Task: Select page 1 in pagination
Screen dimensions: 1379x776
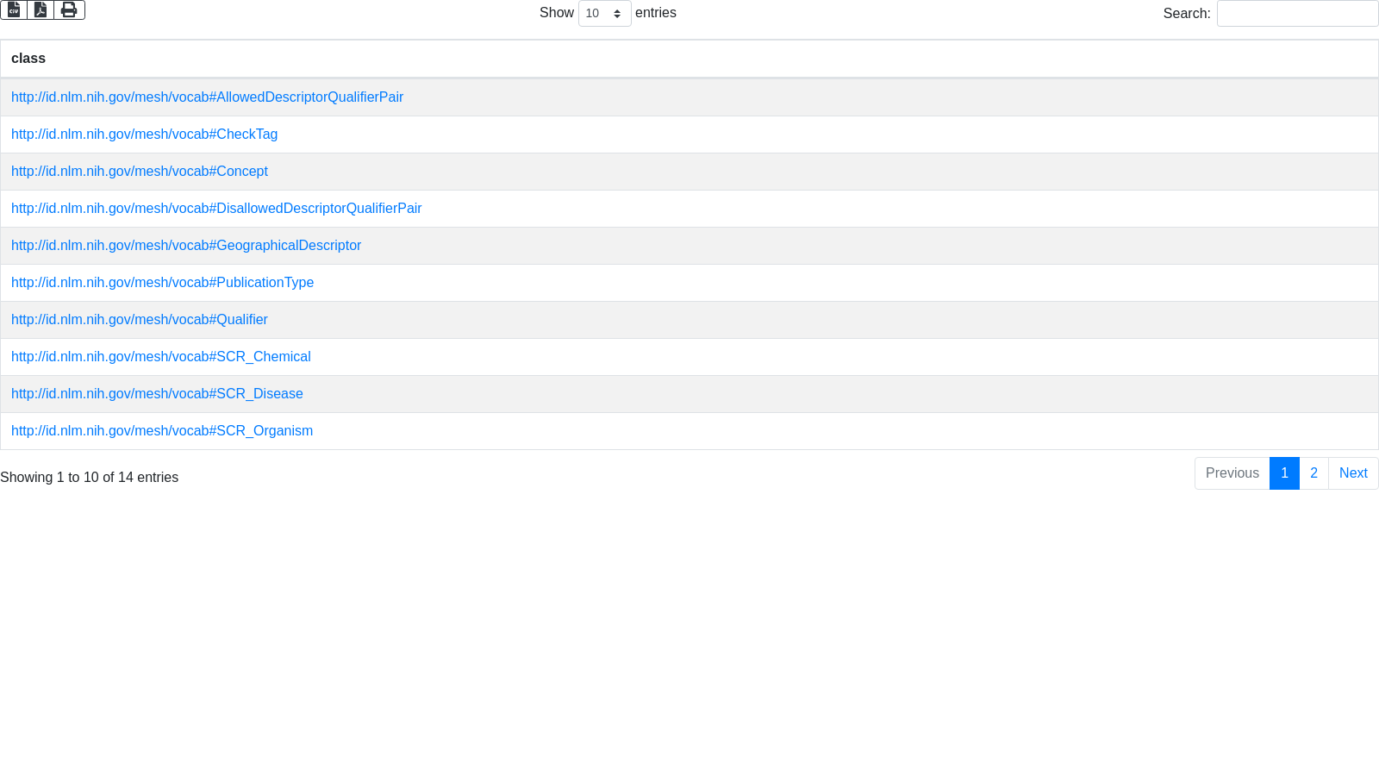Action: tap(1284, 473)
